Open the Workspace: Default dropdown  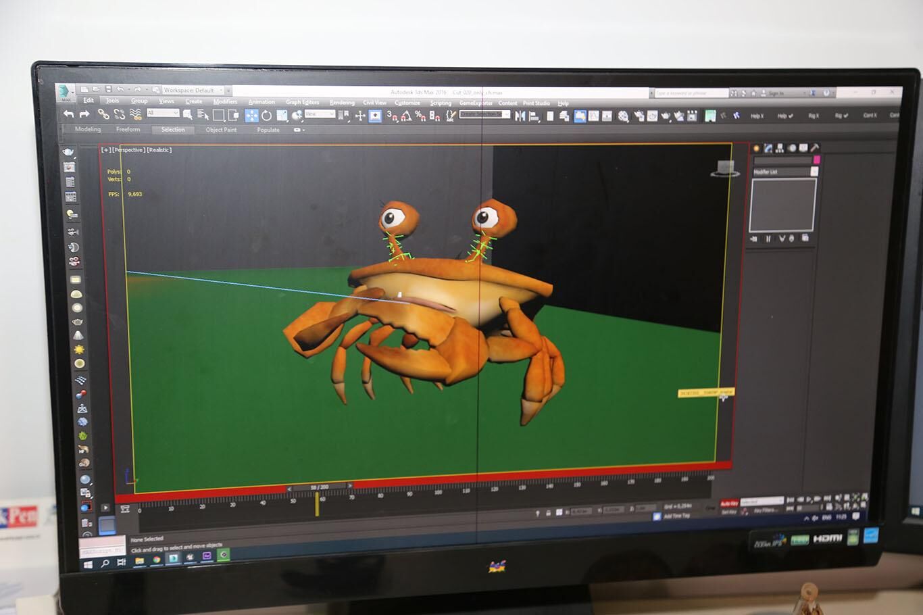point(193,90)
